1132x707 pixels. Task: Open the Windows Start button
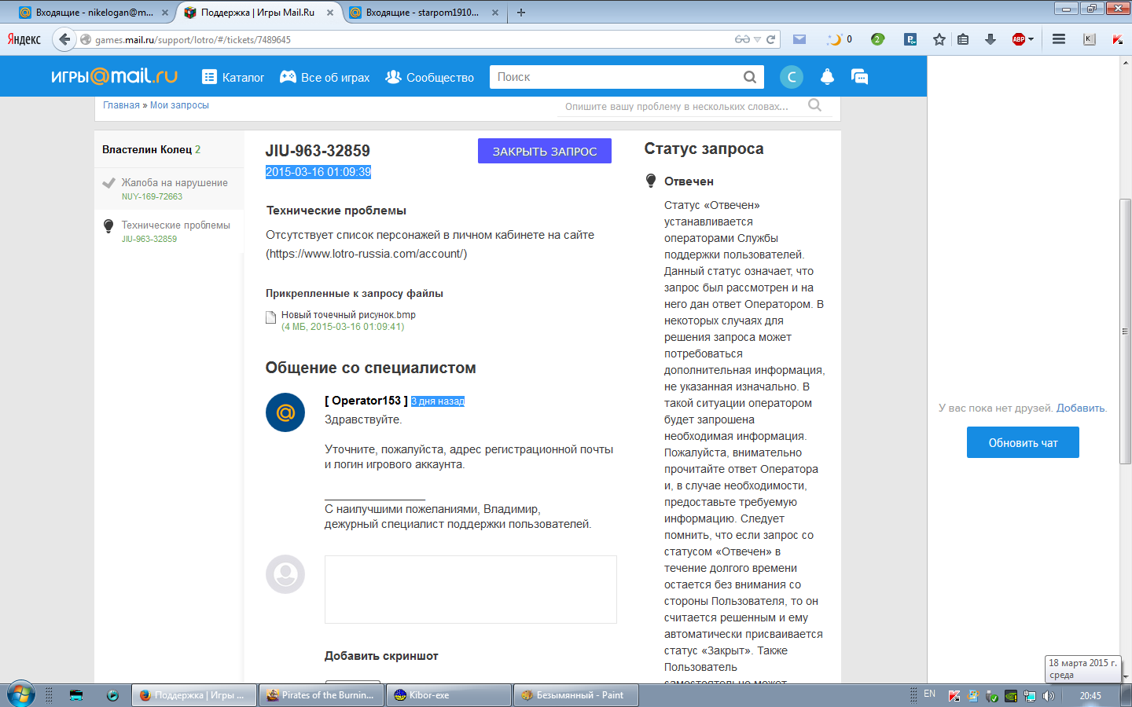pos(21,695)
